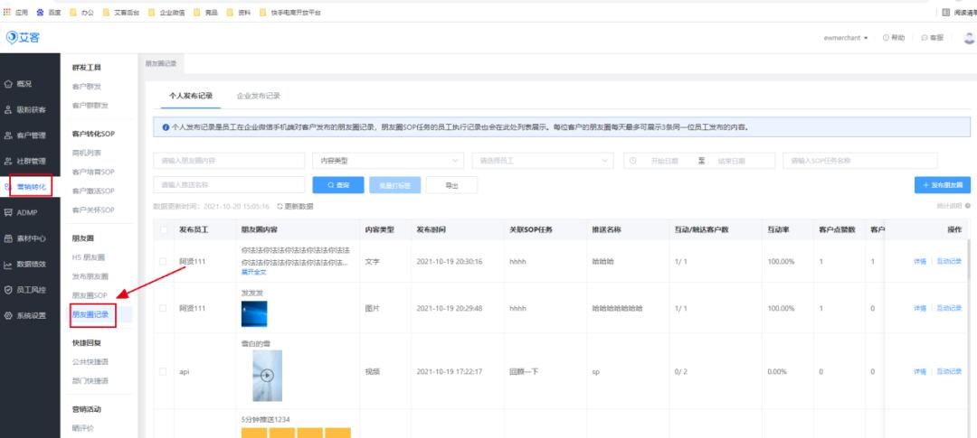Viewport: 977px width, 438px height.
Task: Open 素材中心 material center icon
Action: [9, 238]
